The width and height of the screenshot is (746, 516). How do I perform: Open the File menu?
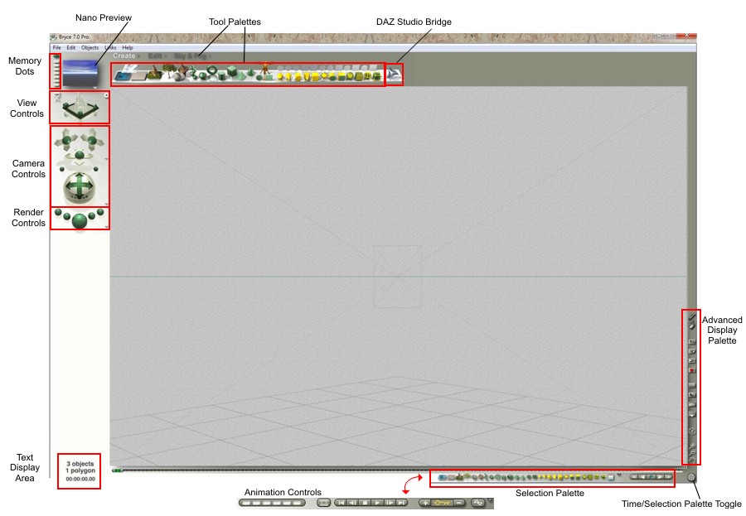click(57, 48)
